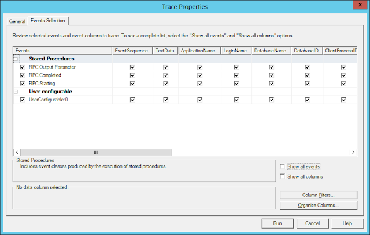Screen dimensions: 370x235
Task: Select the User configurable category label
Action: pyautogui.click(x=50, y=92)
